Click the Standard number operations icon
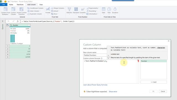This screenshot has width=177, height=100. point(76,9)
